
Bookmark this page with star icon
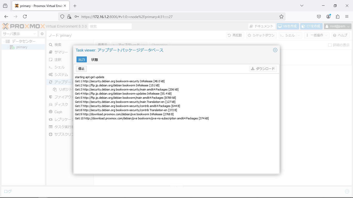(x=281, y=16)
